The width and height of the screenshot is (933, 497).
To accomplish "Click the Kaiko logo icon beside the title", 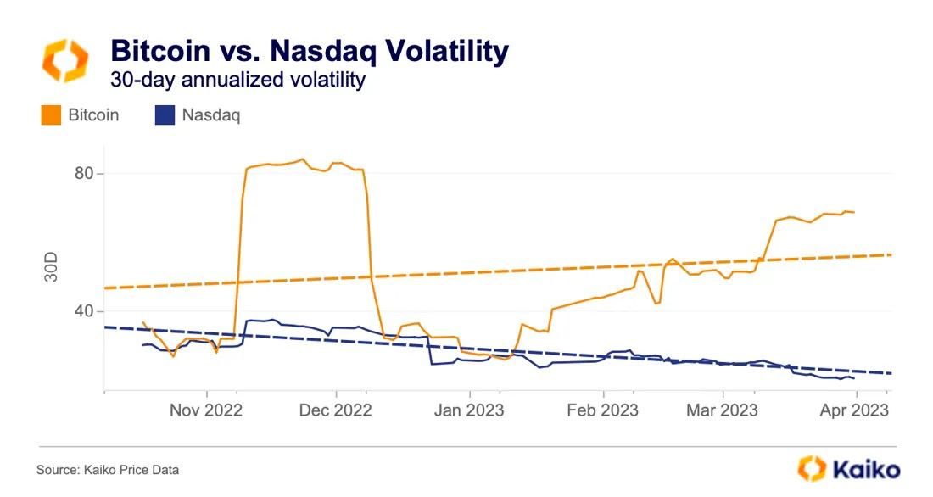I will tap(65, 61).
